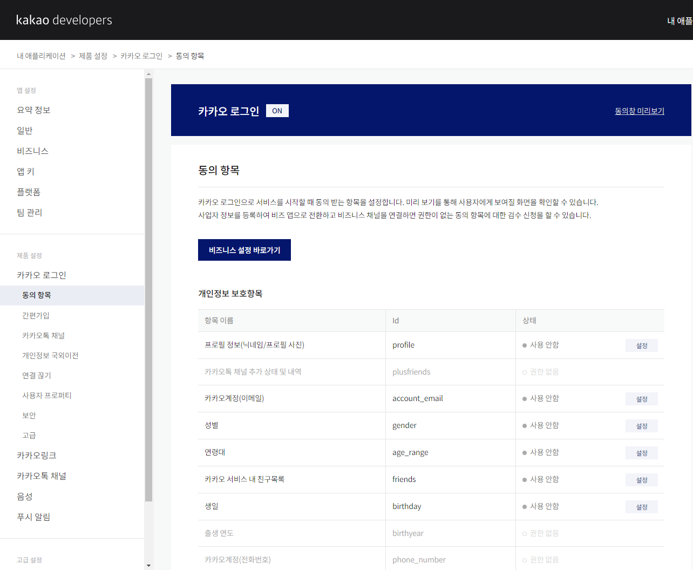Click 사용 안함 status in profile row

541,345
